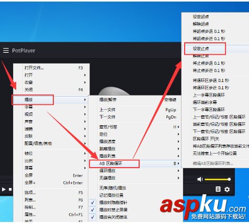Adjust the yellow volume slider
Viewport: 249px width, 223px height.
(x=218, y=179)
